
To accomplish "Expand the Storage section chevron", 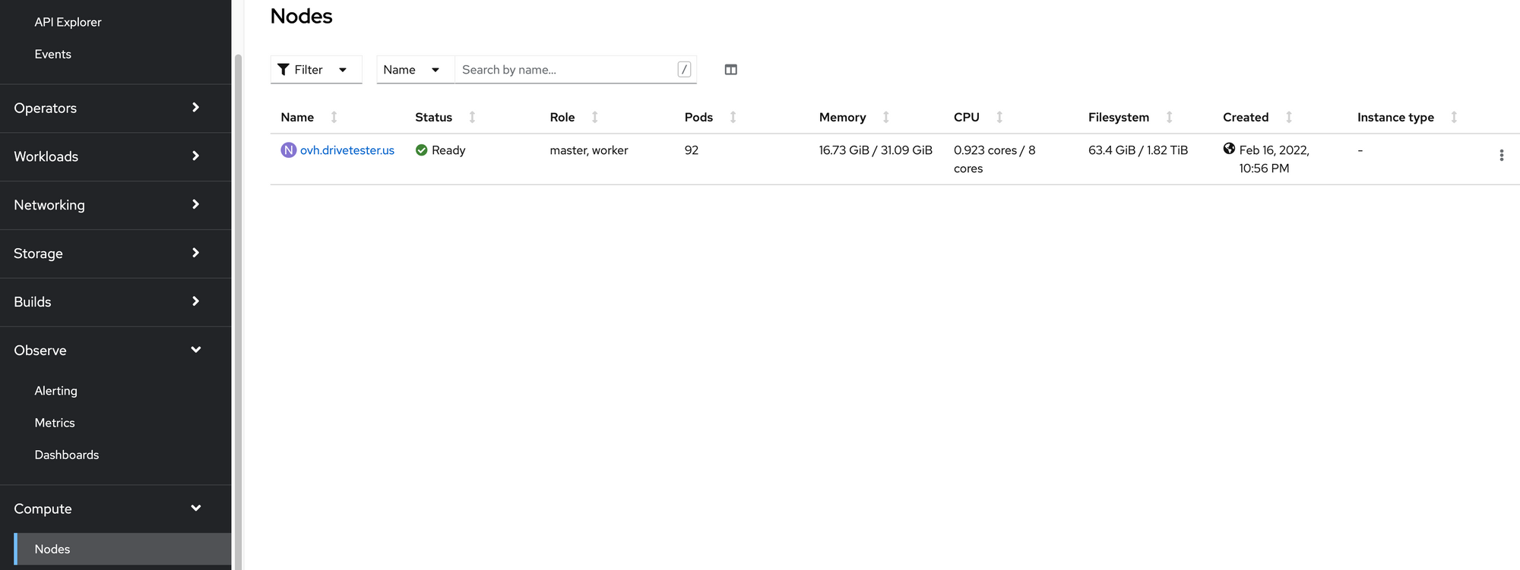I will (195, 253).
